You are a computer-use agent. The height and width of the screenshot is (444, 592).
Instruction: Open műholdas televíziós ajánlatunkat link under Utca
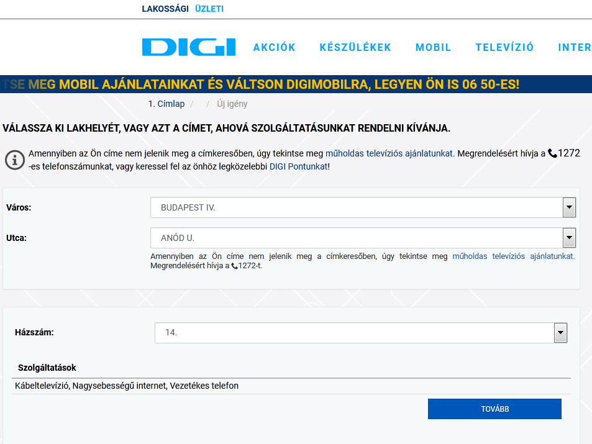514,256
